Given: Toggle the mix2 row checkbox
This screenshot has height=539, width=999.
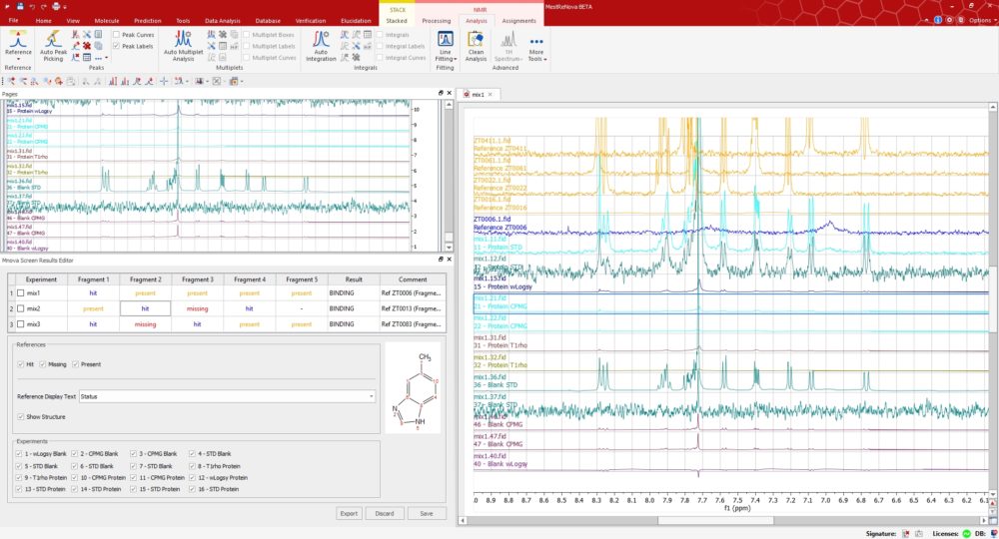Looking at the screenshot, I should (19, 309).
